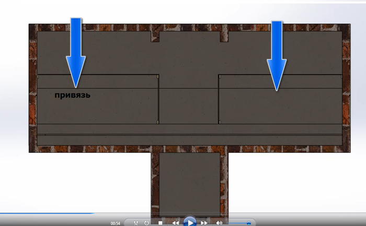Click the left brick wall edge
The image size is (366, 226).
(x=32, y=89)
